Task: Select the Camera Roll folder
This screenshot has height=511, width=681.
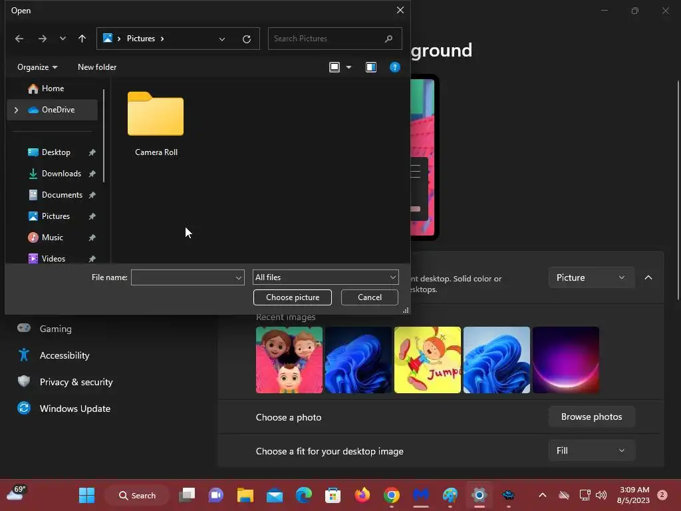Action: pos(156,124)
